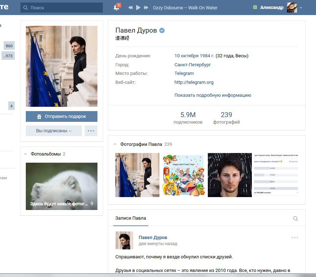Viewport: 316px width, 277px height.
Task: Visit the http://telegram.org website link
Action: [194, 82]
